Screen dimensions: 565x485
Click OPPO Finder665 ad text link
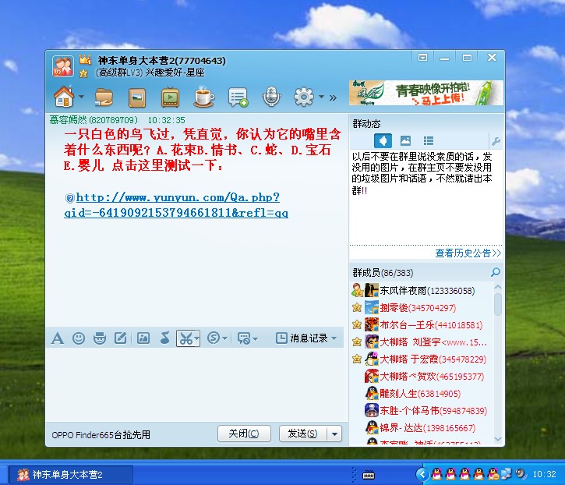[x=101, y=435]
